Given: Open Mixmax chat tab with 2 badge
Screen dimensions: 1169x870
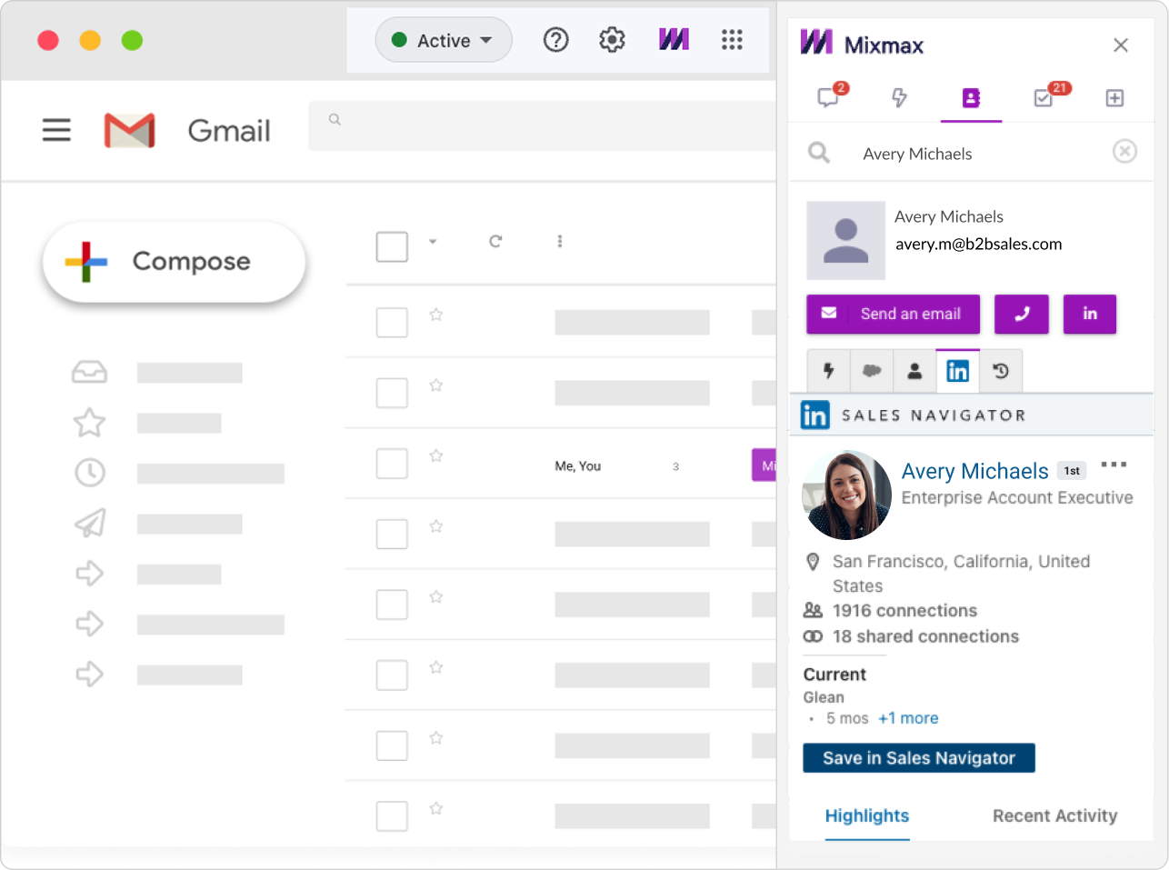Looking at the screenshot, I should [832, 96].
